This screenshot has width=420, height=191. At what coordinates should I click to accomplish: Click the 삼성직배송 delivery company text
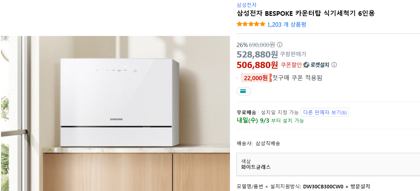click(x=268, y=143)
